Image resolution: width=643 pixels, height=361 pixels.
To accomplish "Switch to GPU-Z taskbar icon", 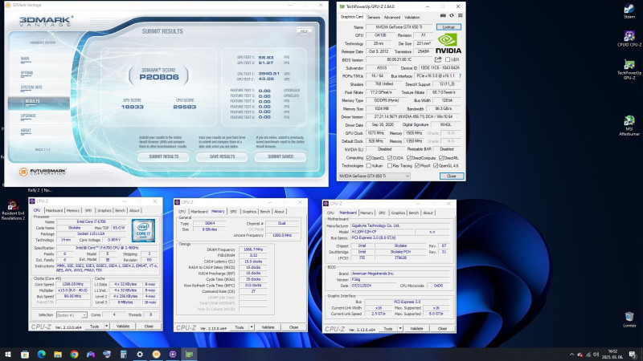I will click(189, 354).
